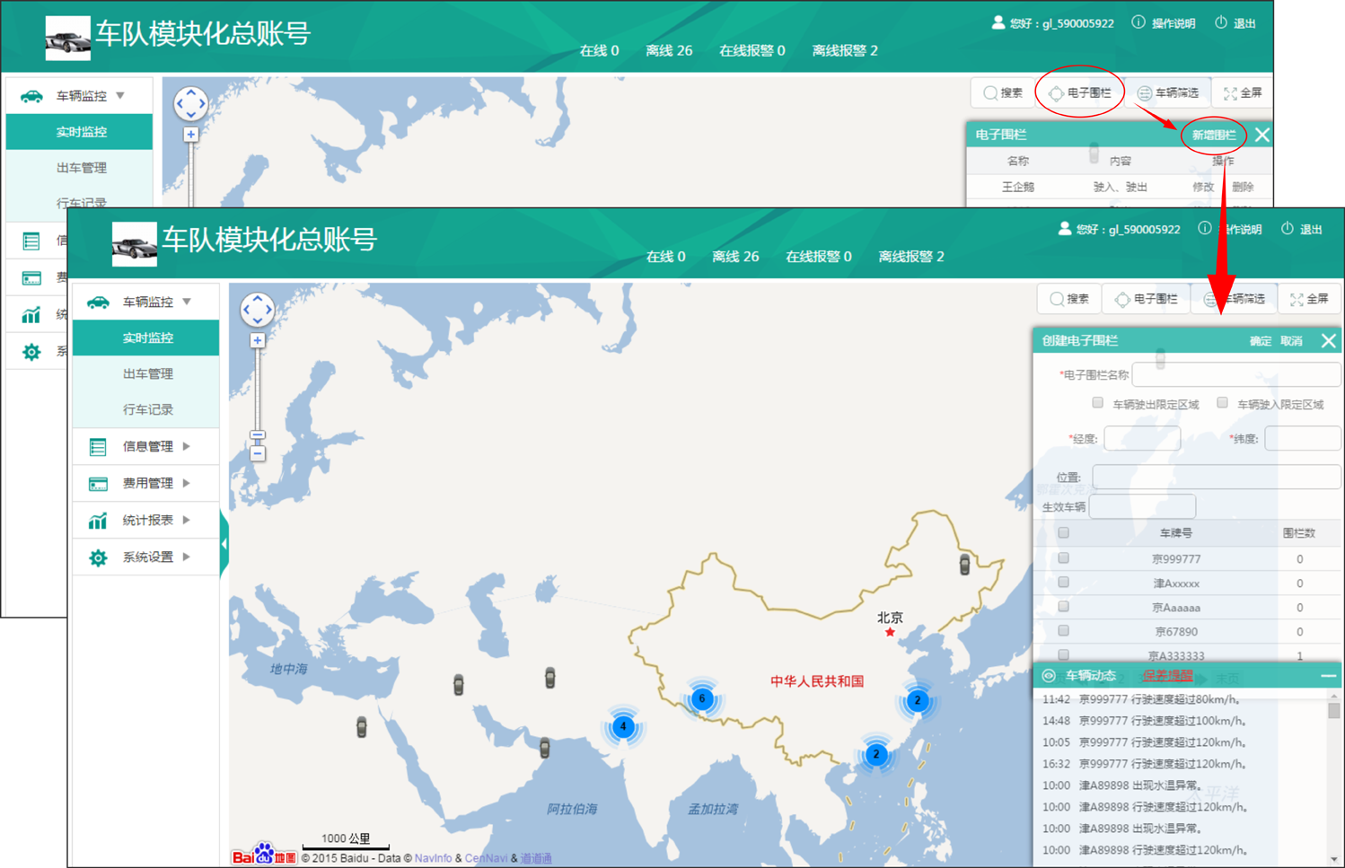Viewport: 1345px width, 868px height.
Task: Minimize the 车辆动态 panel with dash icon
Action: tap(1328, 675)
